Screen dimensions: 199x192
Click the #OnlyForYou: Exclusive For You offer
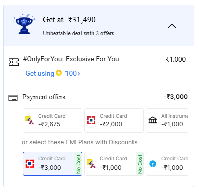[71, 59]
